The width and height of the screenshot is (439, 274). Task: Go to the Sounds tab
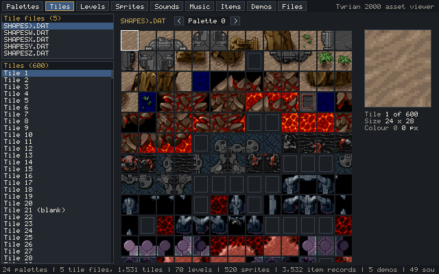point(167,6)
